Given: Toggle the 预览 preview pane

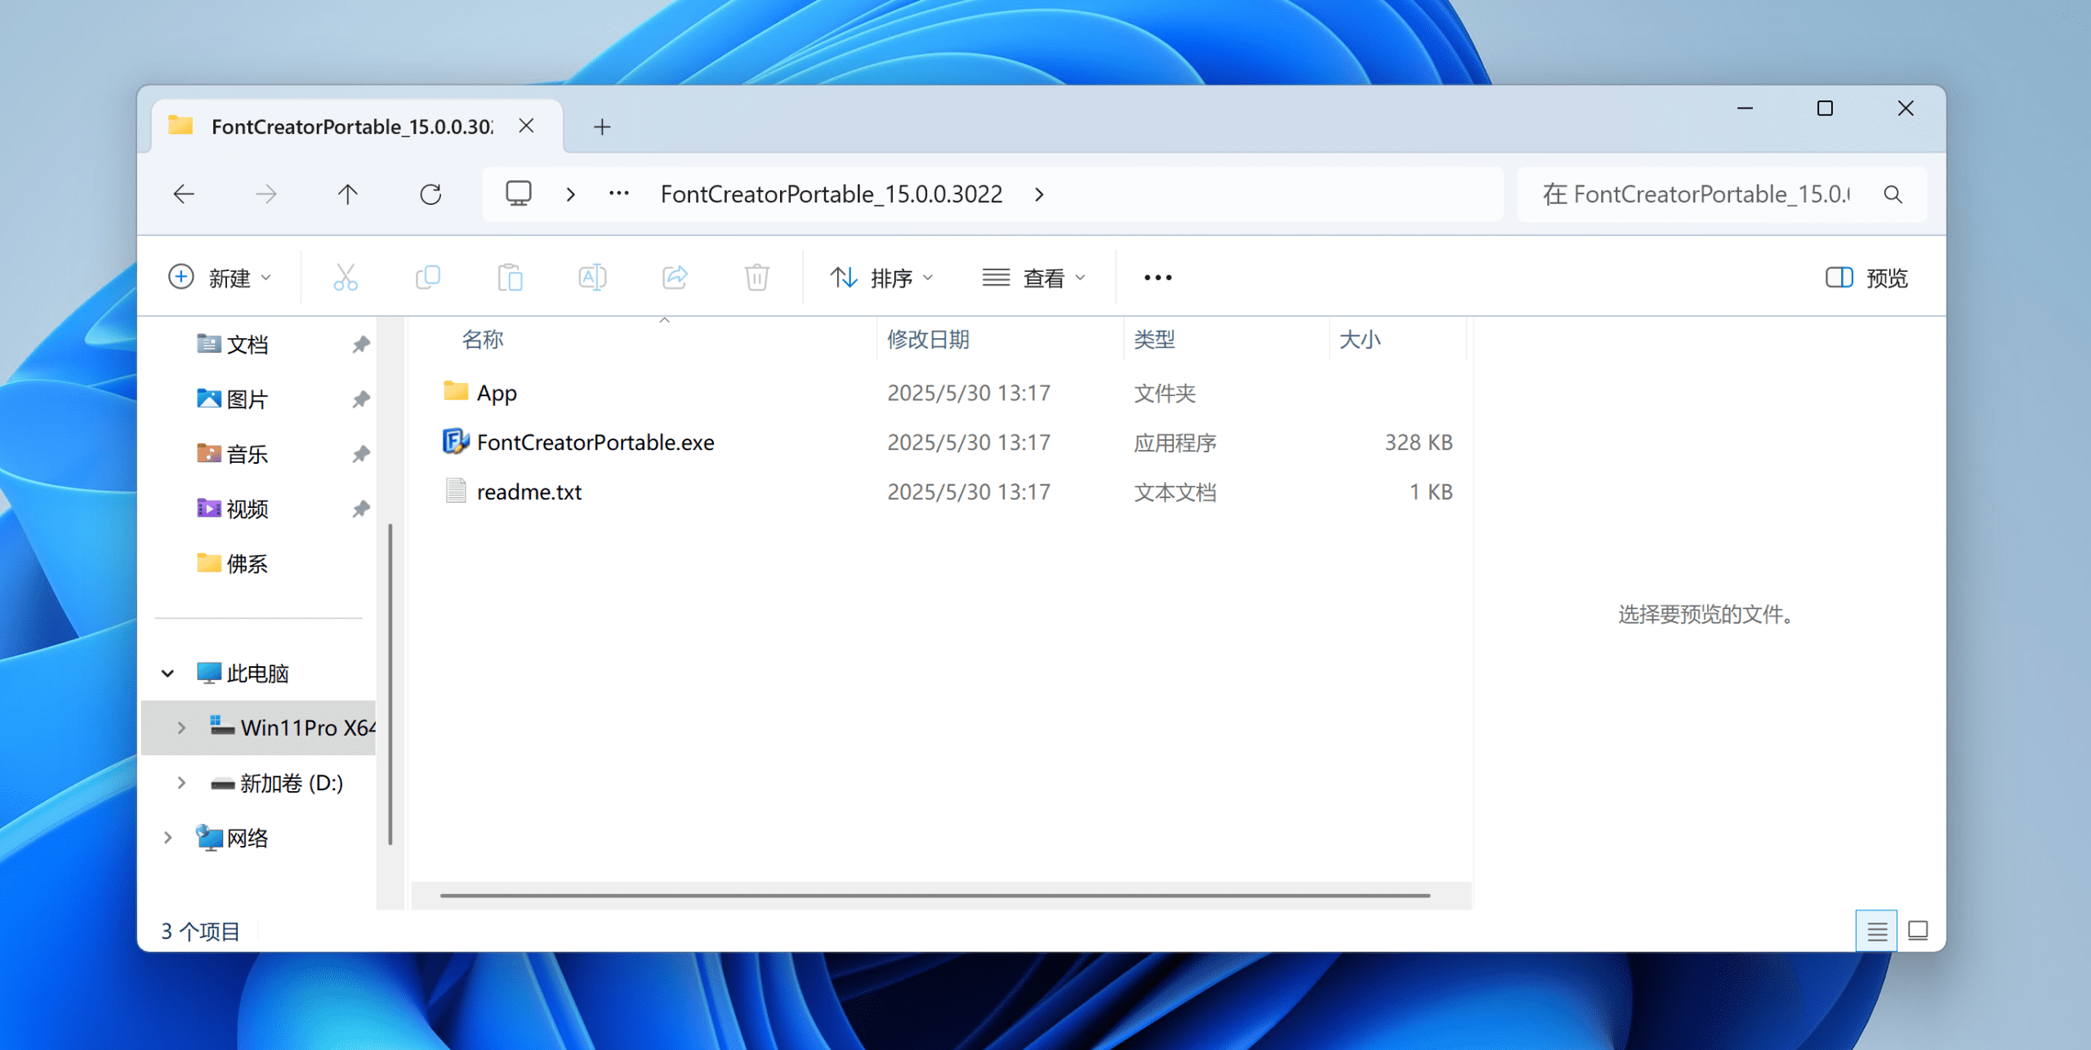Looking at the screenshot, I should pyautogui.click(x=1866, y=278).
